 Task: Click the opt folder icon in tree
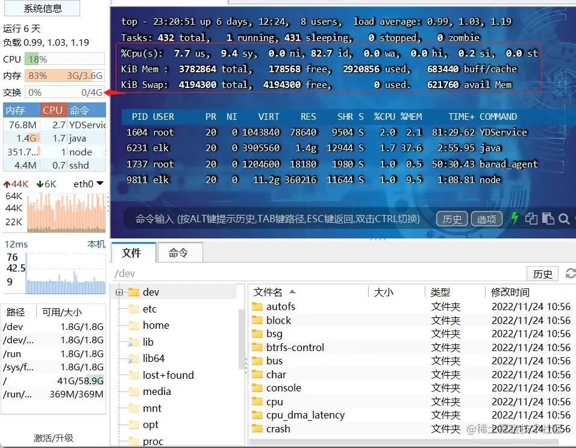pyautogui.click(x=134, y=425)
